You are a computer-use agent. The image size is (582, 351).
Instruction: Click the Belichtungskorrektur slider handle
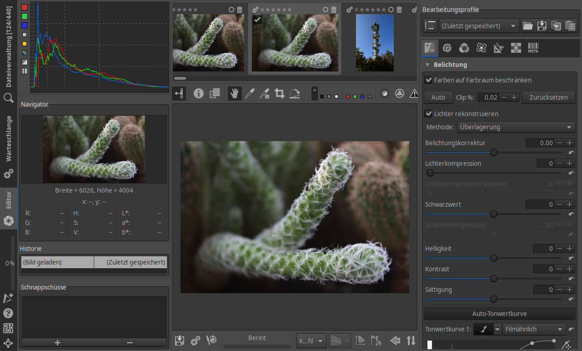coord(493,153)
